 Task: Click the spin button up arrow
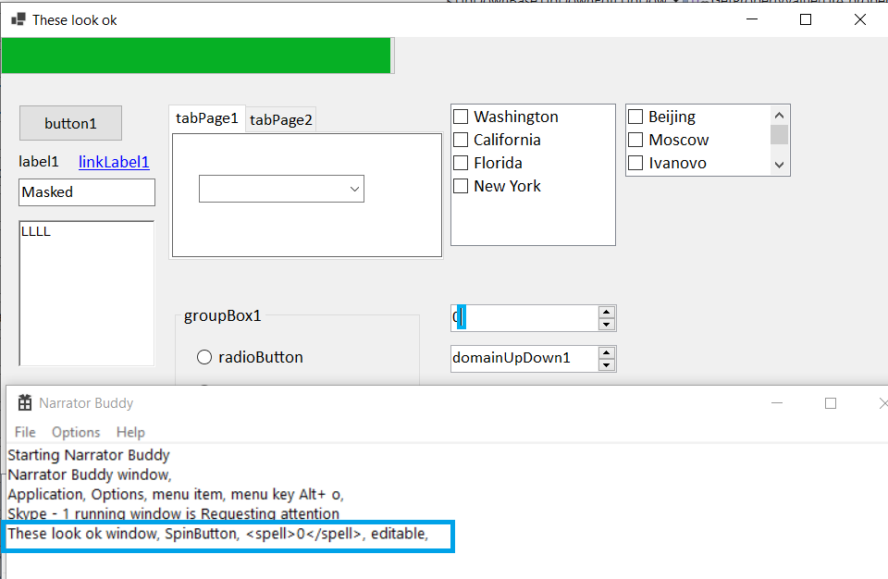pos(607,312)
